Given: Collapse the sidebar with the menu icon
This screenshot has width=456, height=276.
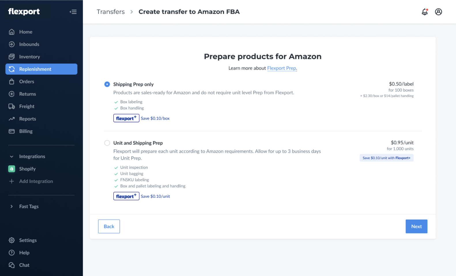Looking at the screenshot, I should point(73,12).
